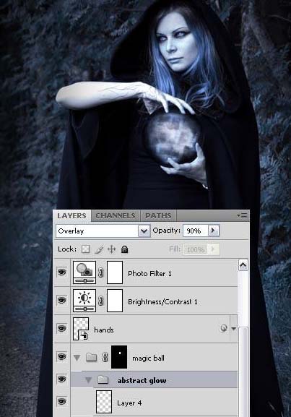The width and height of the screenshot is (291, 417).
Task: Open the Layers panel options menu icon
Action: click(242, 215)
